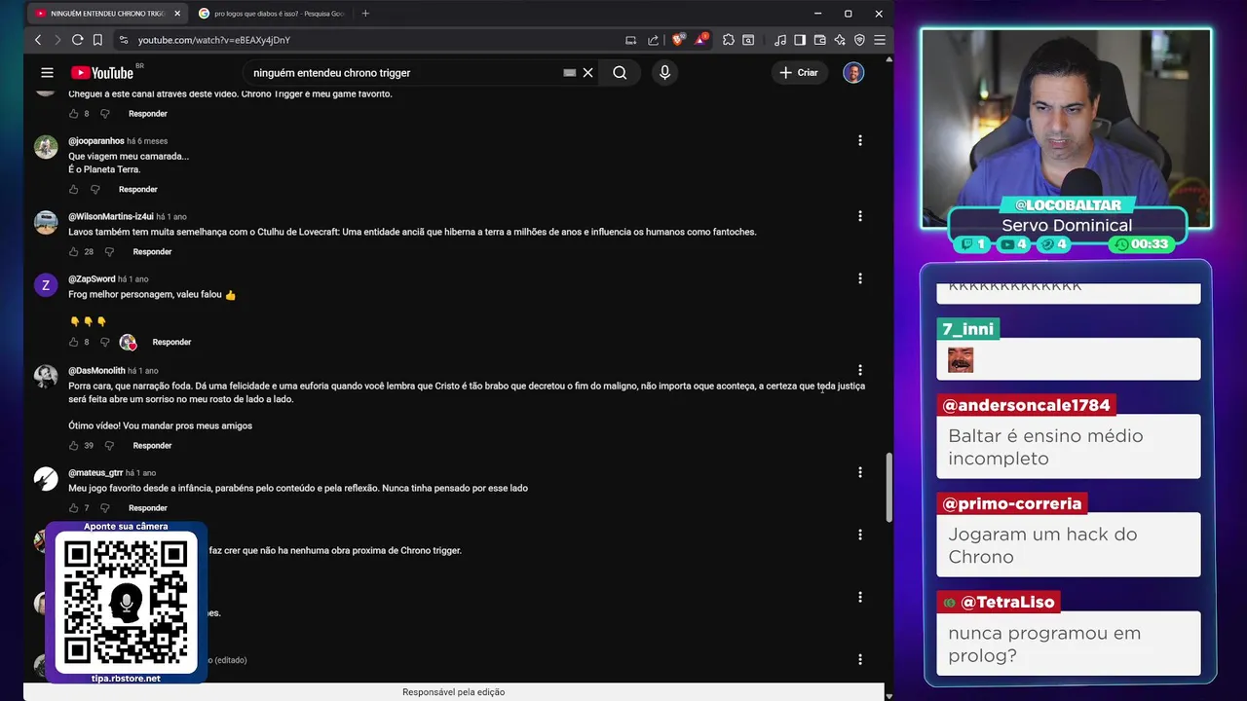
Task: Open the Brave Shields lion icon
Action: 678,40
